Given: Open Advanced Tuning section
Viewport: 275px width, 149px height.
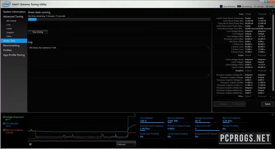Looking at the screenshot, I should pyautogui.click(x=13, y=17).
